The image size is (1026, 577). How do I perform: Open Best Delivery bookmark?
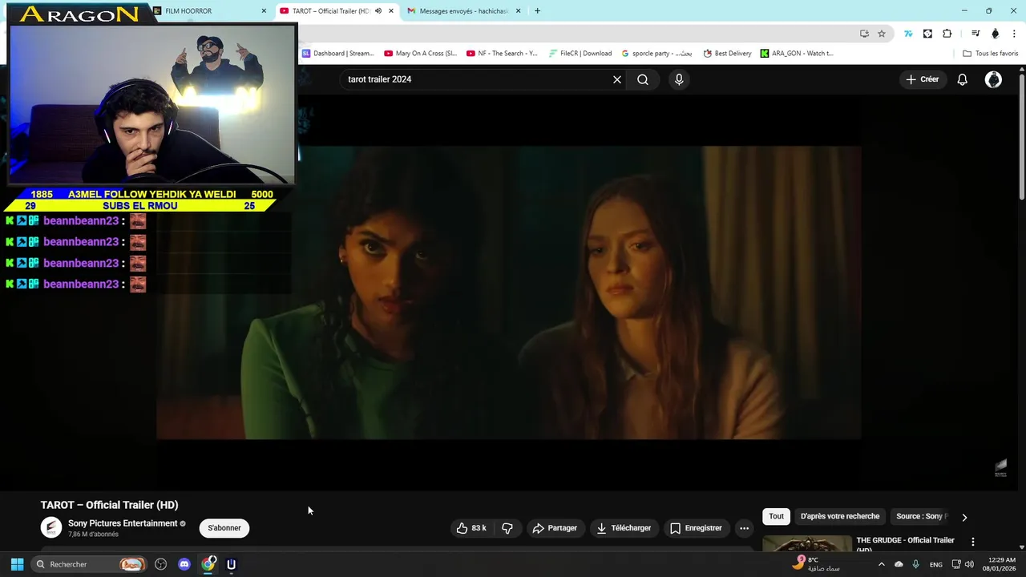728,54
